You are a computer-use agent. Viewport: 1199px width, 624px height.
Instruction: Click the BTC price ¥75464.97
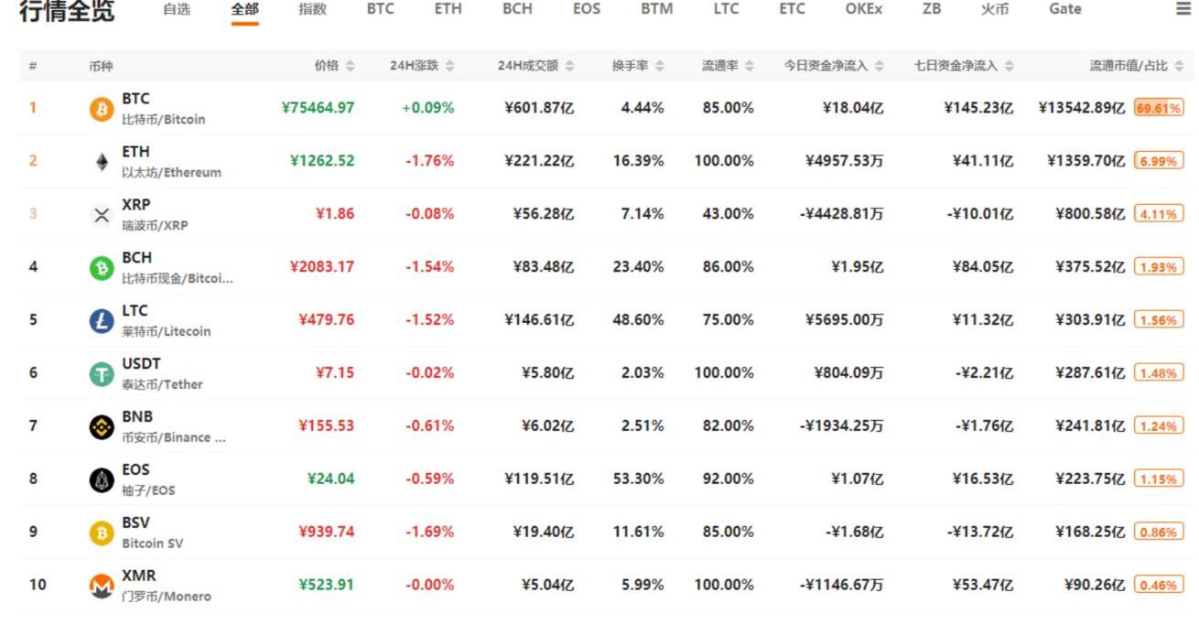point(318,108)
